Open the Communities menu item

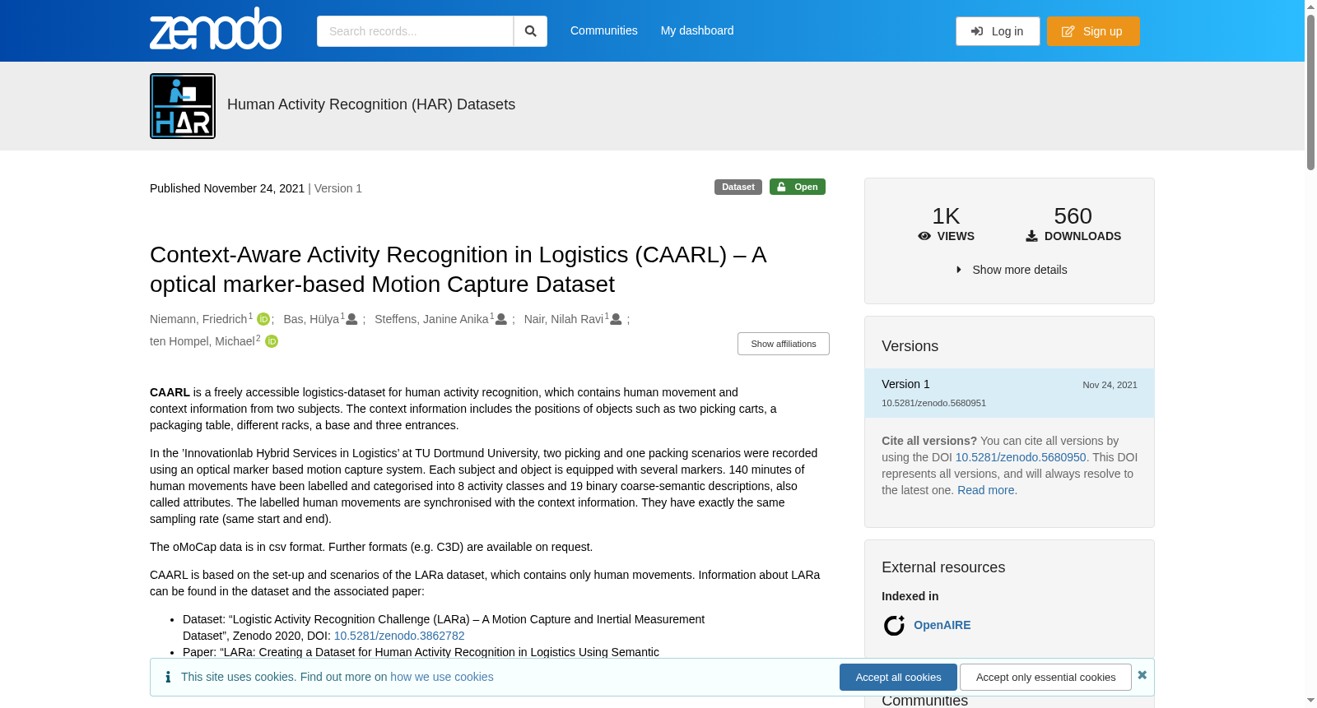click(x=604, y=30)
